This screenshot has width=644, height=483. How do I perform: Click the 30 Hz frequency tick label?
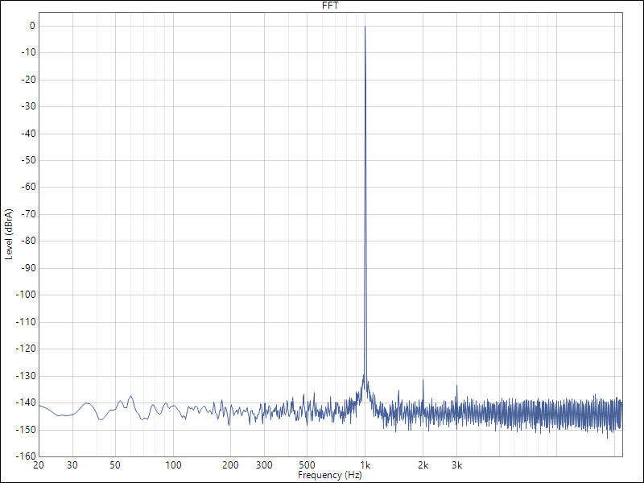click(x=72, y=465)
